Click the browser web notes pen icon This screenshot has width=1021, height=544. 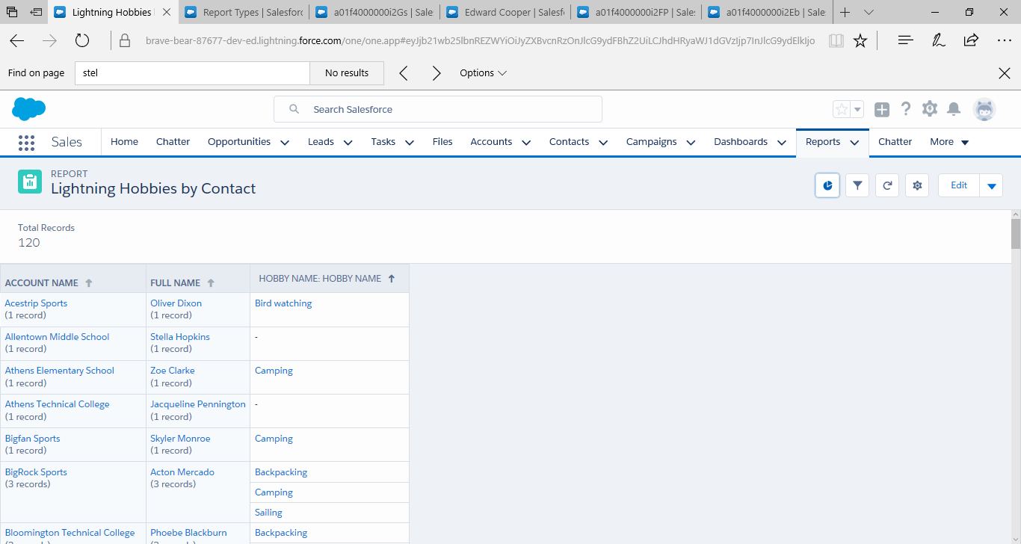click(x=939, y=40)
